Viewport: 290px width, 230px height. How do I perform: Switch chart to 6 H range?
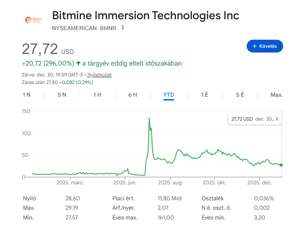point(133,95)
